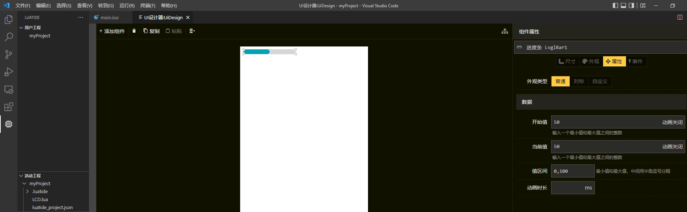Open the 帮助(H) menu

tap(169, 5)
